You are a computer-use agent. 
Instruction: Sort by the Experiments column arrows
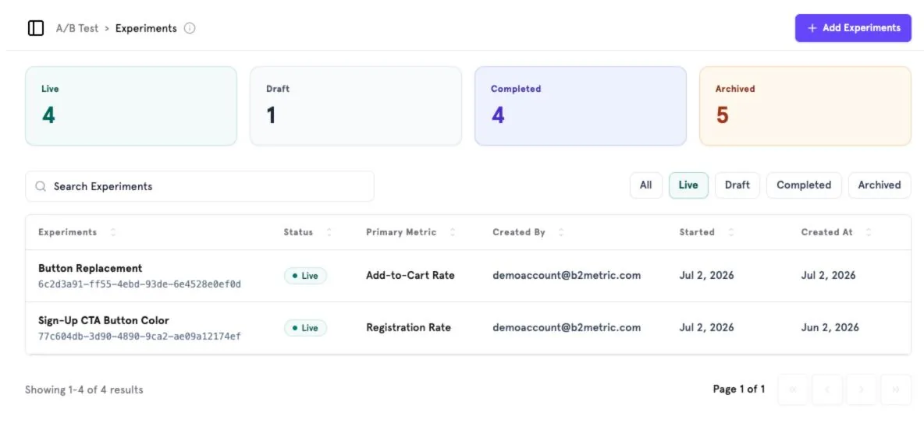(x=113, y=232)
